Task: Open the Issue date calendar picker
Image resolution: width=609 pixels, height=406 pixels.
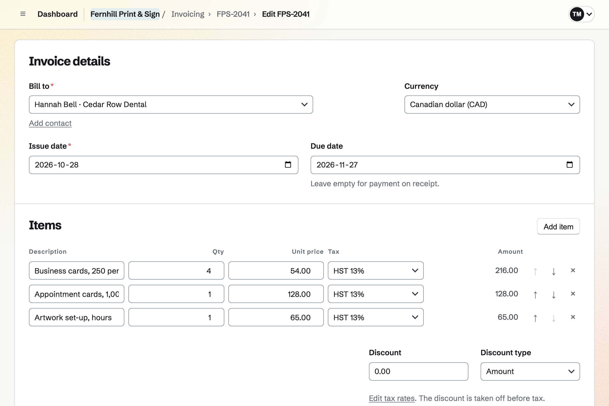Action: [x=288, y=165]
